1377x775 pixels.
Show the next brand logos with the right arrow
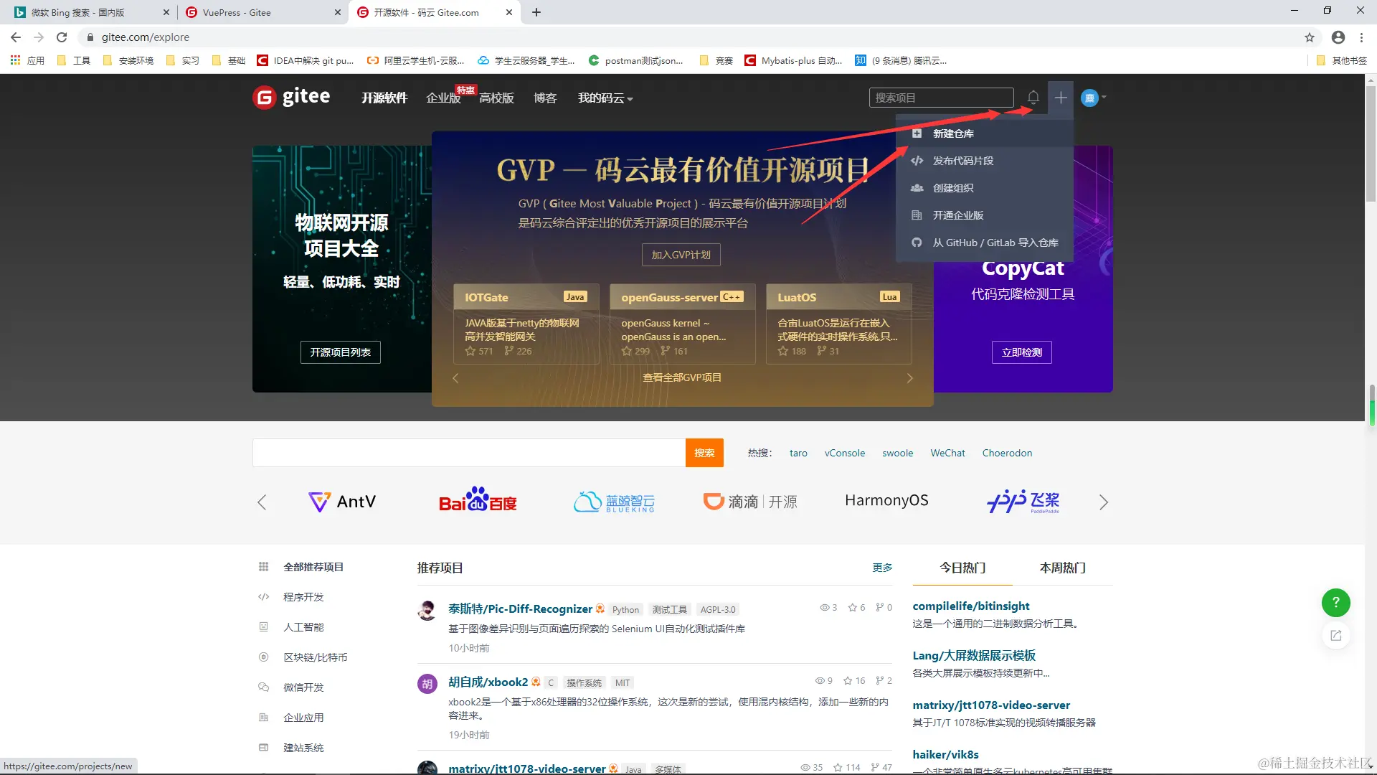(x=1104, y=502)
